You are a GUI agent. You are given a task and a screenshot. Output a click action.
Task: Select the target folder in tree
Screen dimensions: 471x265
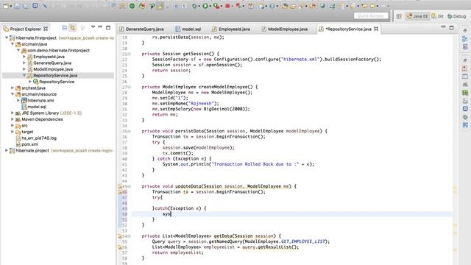(x=27, y=132)
